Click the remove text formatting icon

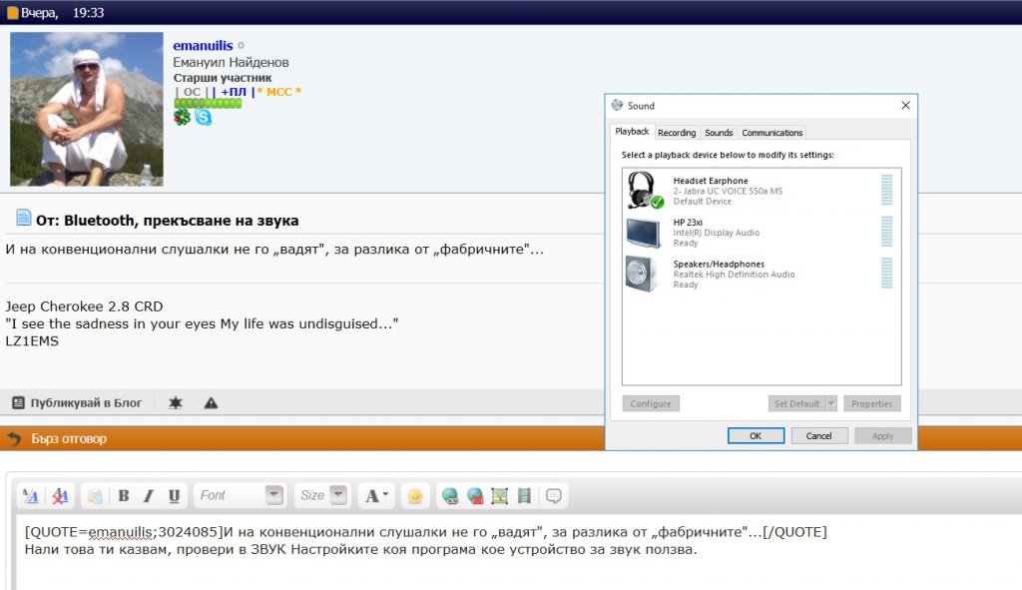60,495
